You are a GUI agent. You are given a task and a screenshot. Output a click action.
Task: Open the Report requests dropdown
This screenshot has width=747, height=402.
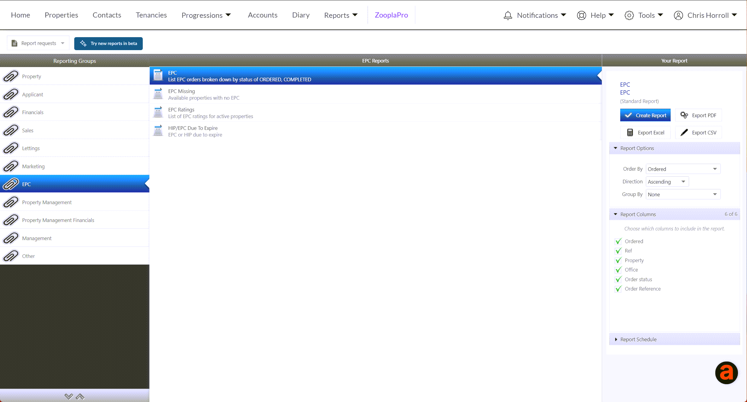coord(38,43)
